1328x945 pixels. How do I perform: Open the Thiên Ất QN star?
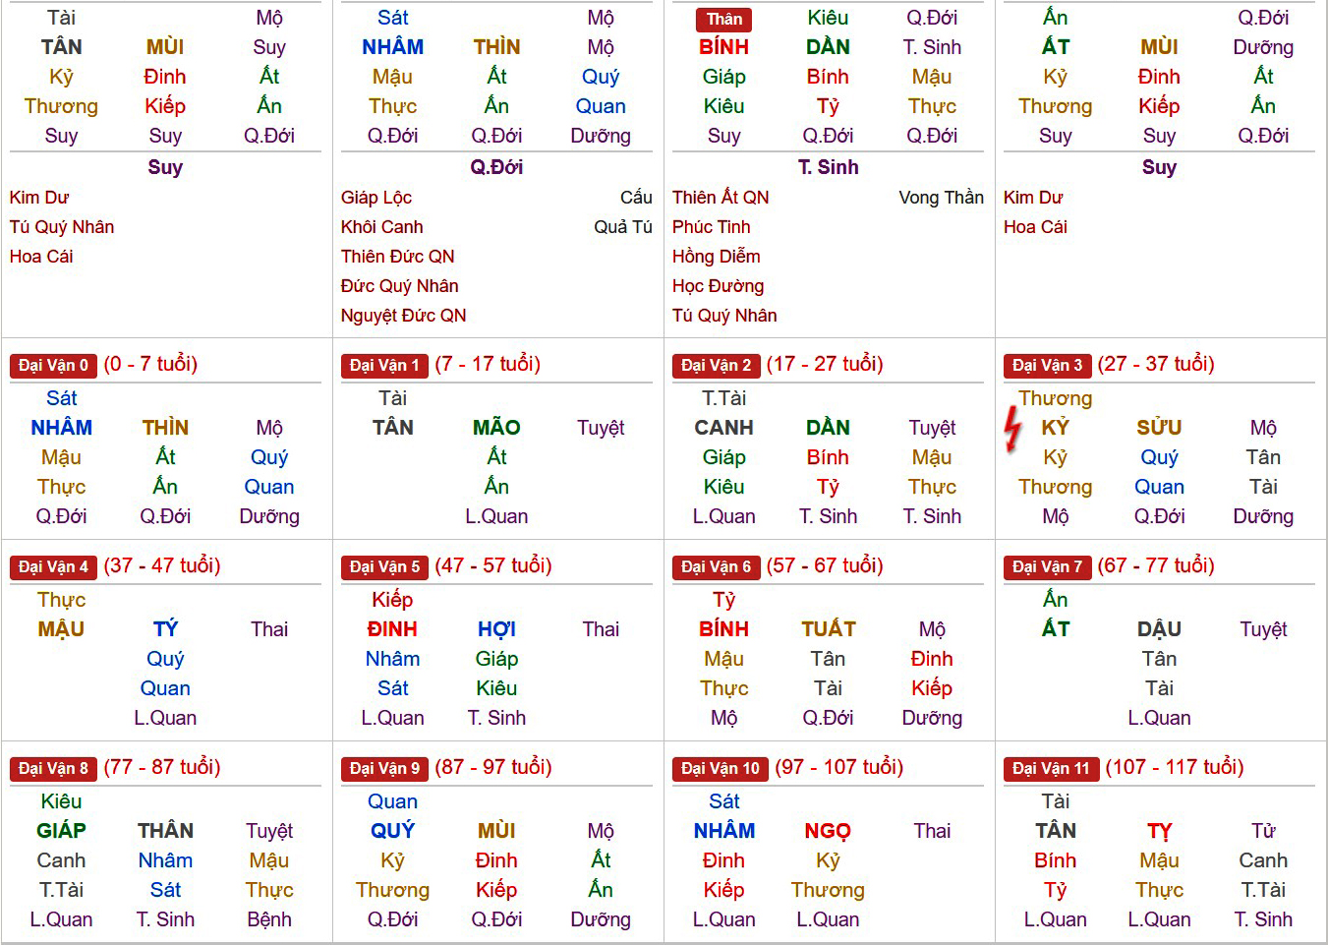coord(721,198)
